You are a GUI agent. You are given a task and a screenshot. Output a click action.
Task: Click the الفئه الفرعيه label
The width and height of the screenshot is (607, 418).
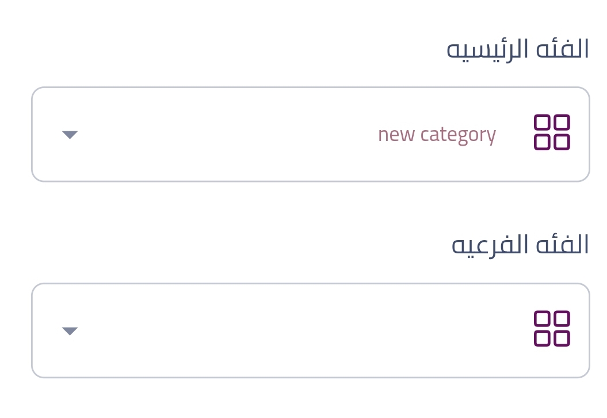(520, 245)
